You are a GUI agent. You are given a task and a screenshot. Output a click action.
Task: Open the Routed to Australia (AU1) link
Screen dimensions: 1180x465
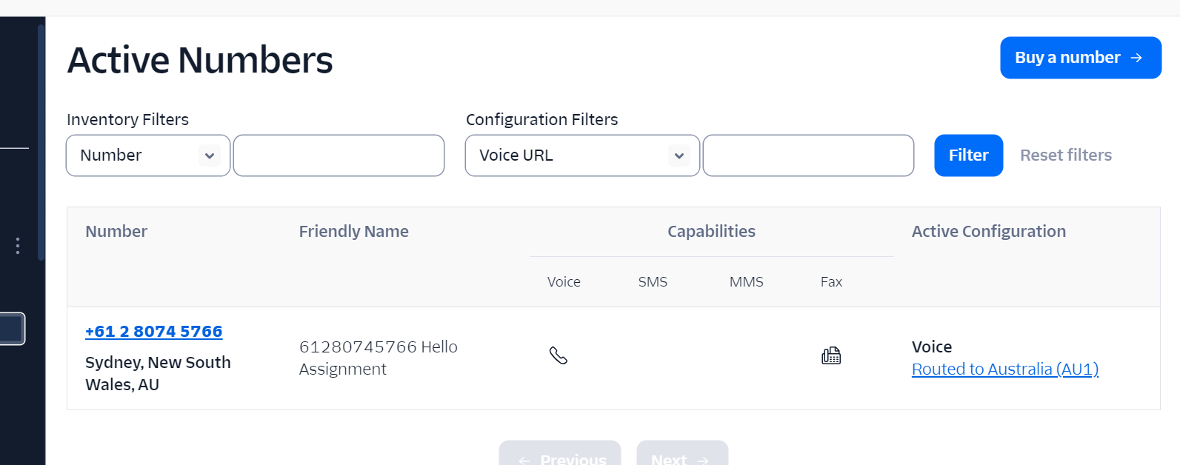tap(1004, 369)
